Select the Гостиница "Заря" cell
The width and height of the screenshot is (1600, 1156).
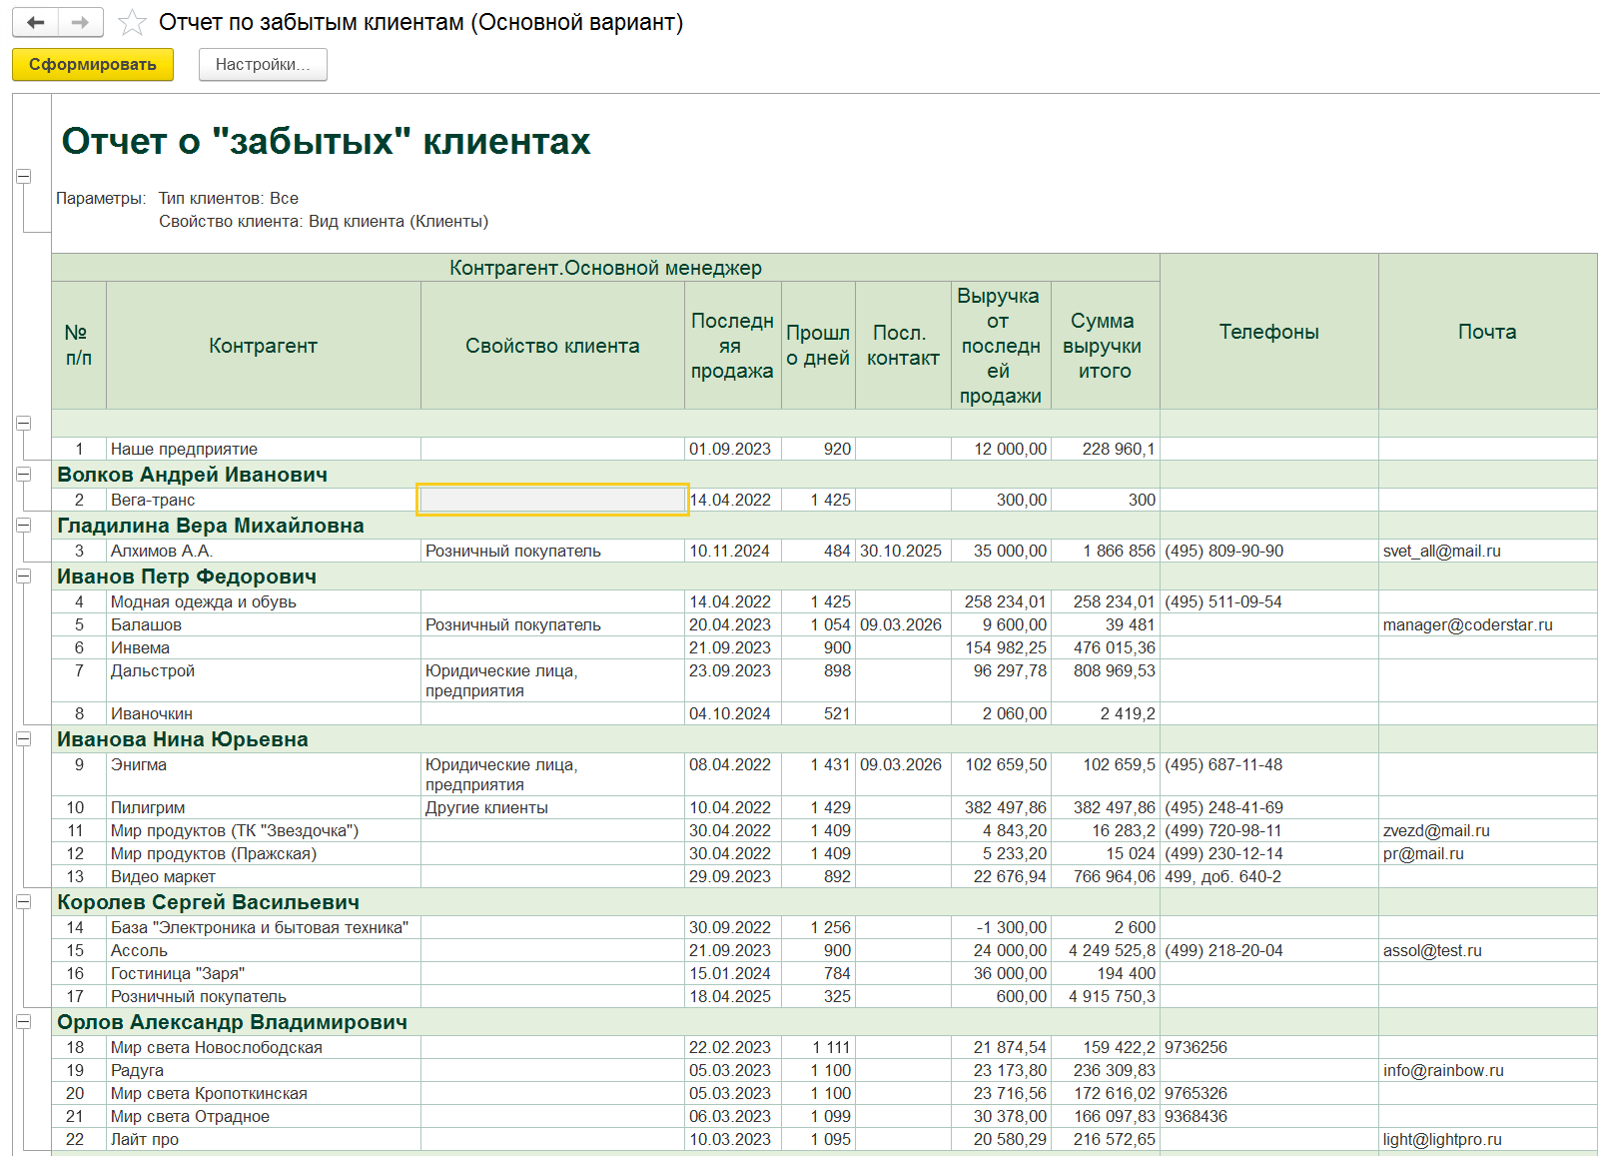pos(263,973)
